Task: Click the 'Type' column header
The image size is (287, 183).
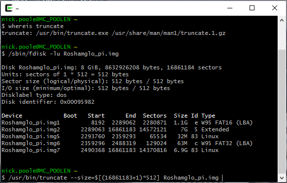Action: [208, 116]
